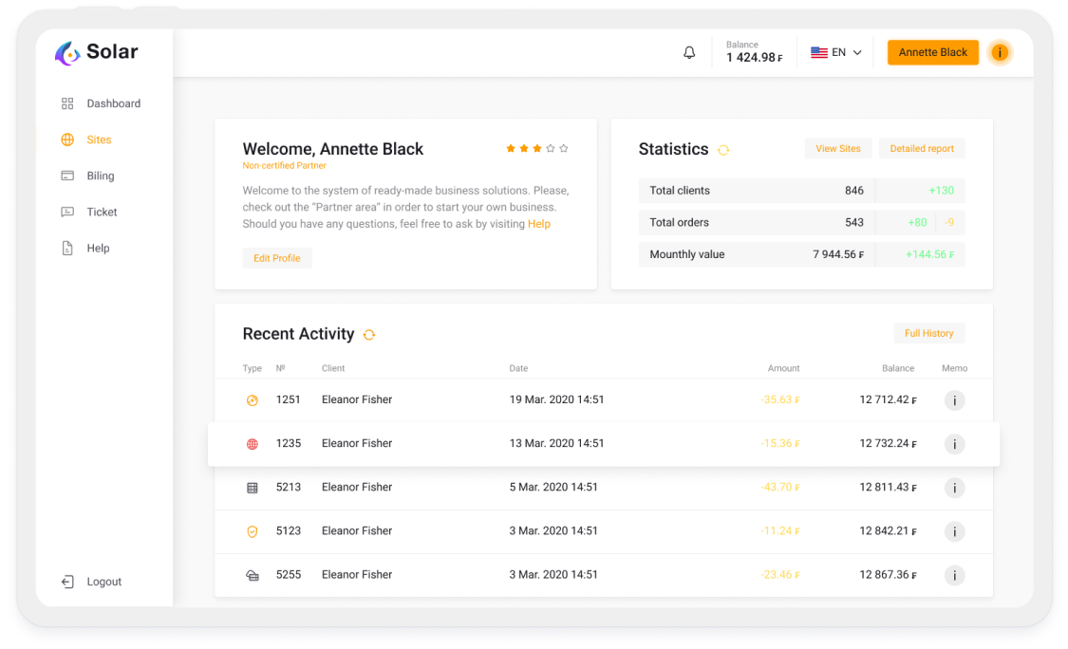Refresh Recent Activity with the reload icon

pos(369,335)
